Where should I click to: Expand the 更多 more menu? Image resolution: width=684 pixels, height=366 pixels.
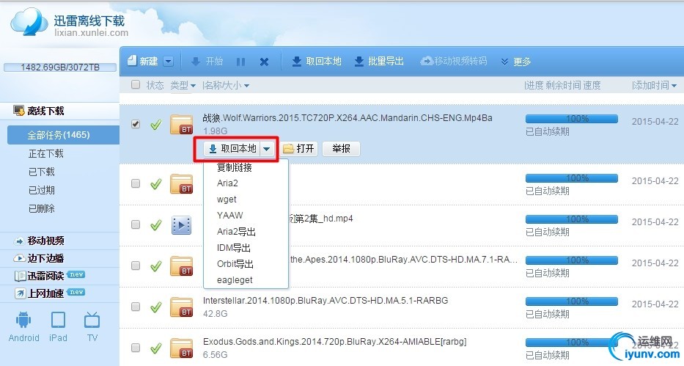click(516, 62)
